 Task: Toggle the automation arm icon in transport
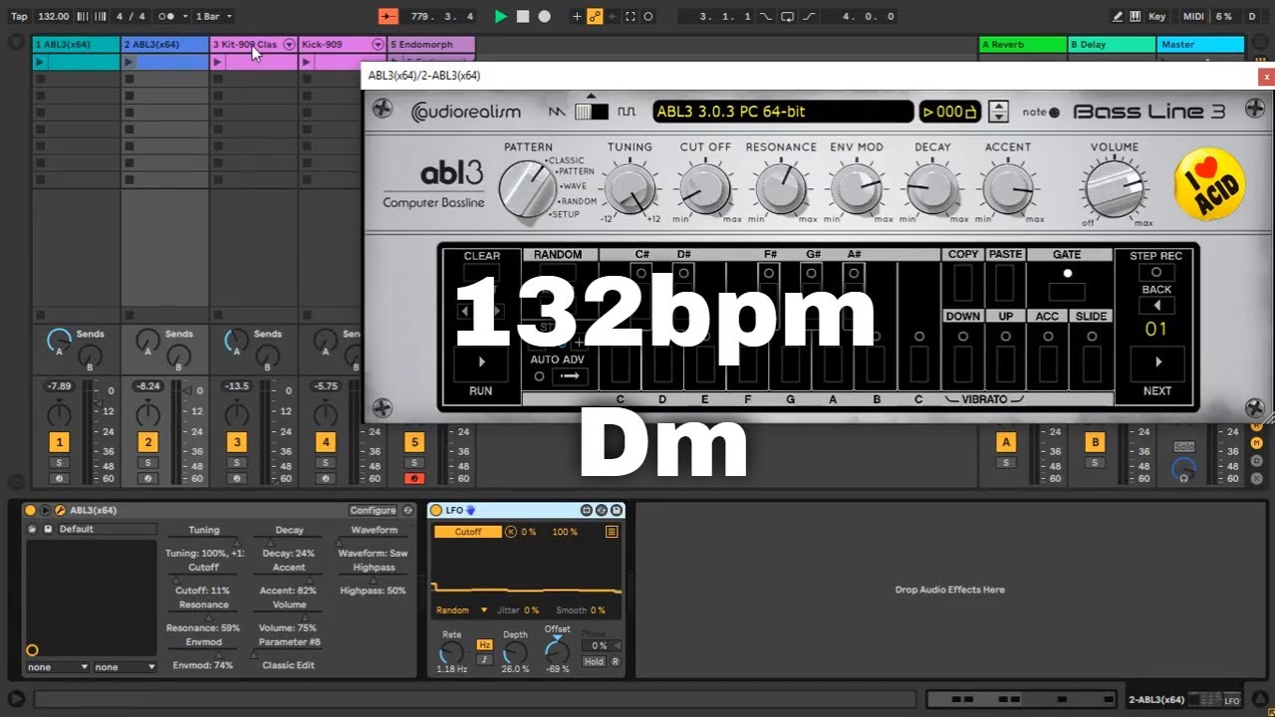point(595,16)
